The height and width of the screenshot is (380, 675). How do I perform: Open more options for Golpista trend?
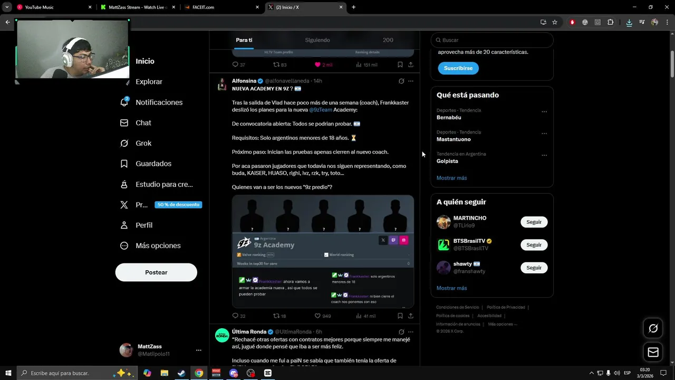tap(544, 156)
